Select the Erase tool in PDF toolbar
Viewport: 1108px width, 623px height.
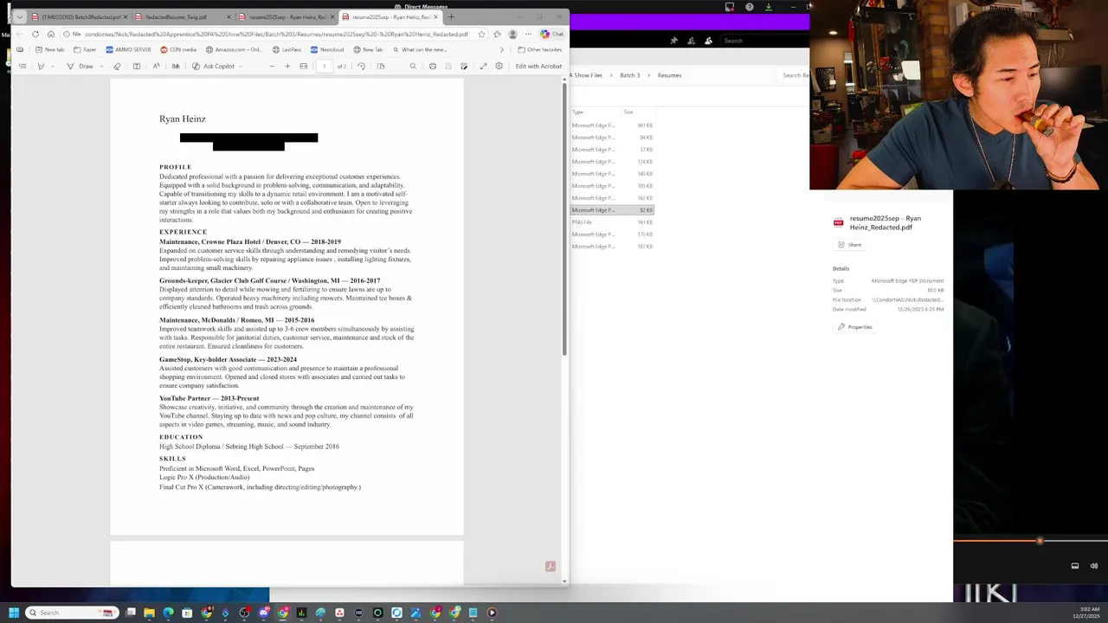118,66
